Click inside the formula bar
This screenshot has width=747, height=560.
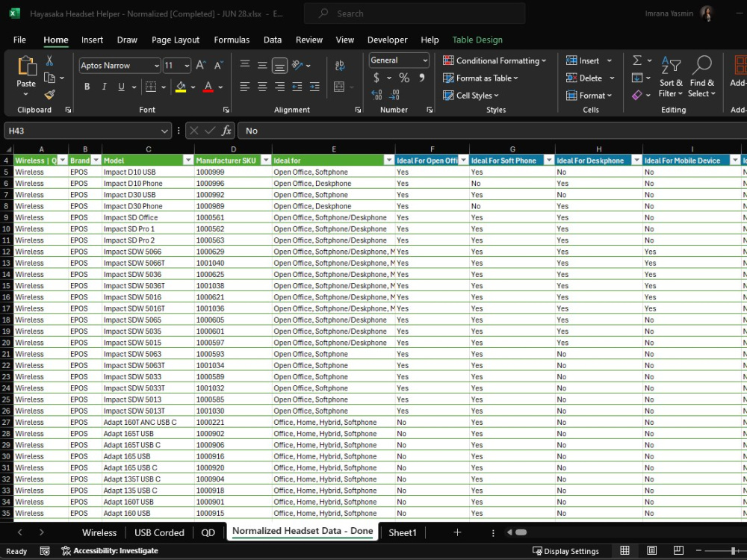pos(373,130)
